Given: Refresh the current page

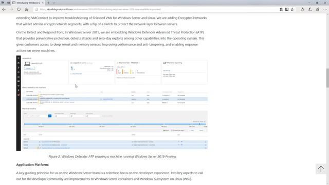Looking at the screenshot, I should tap(19, 9).
